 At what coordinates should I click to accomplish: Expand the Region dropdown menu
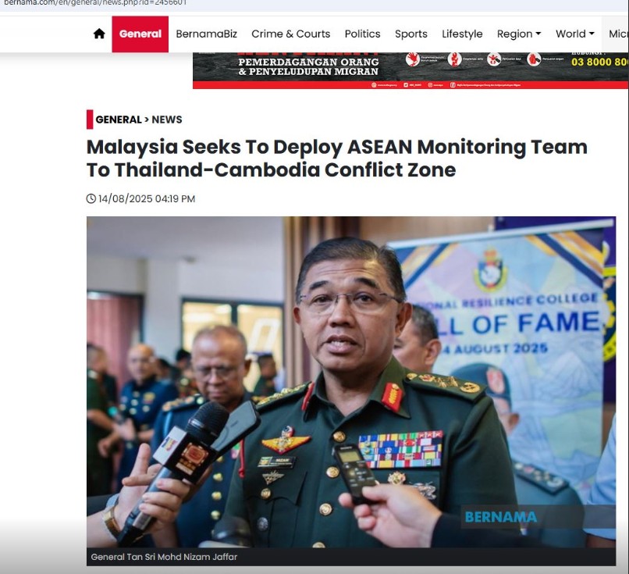coord(519,34)
